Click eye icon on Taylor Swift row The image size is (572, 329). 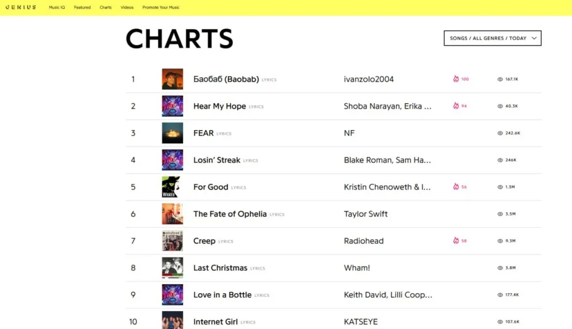pos(500,214)
